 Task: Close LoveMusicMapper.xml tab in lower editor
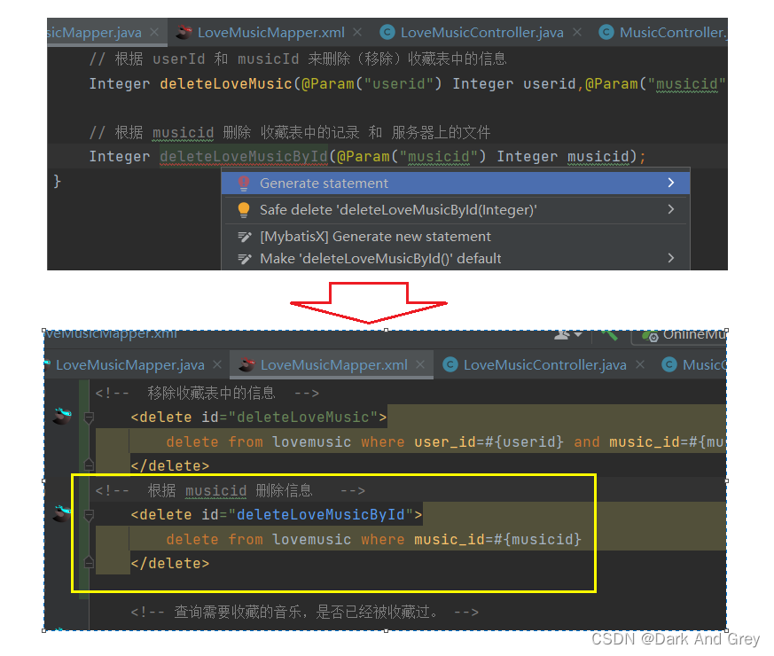point(420,364)
